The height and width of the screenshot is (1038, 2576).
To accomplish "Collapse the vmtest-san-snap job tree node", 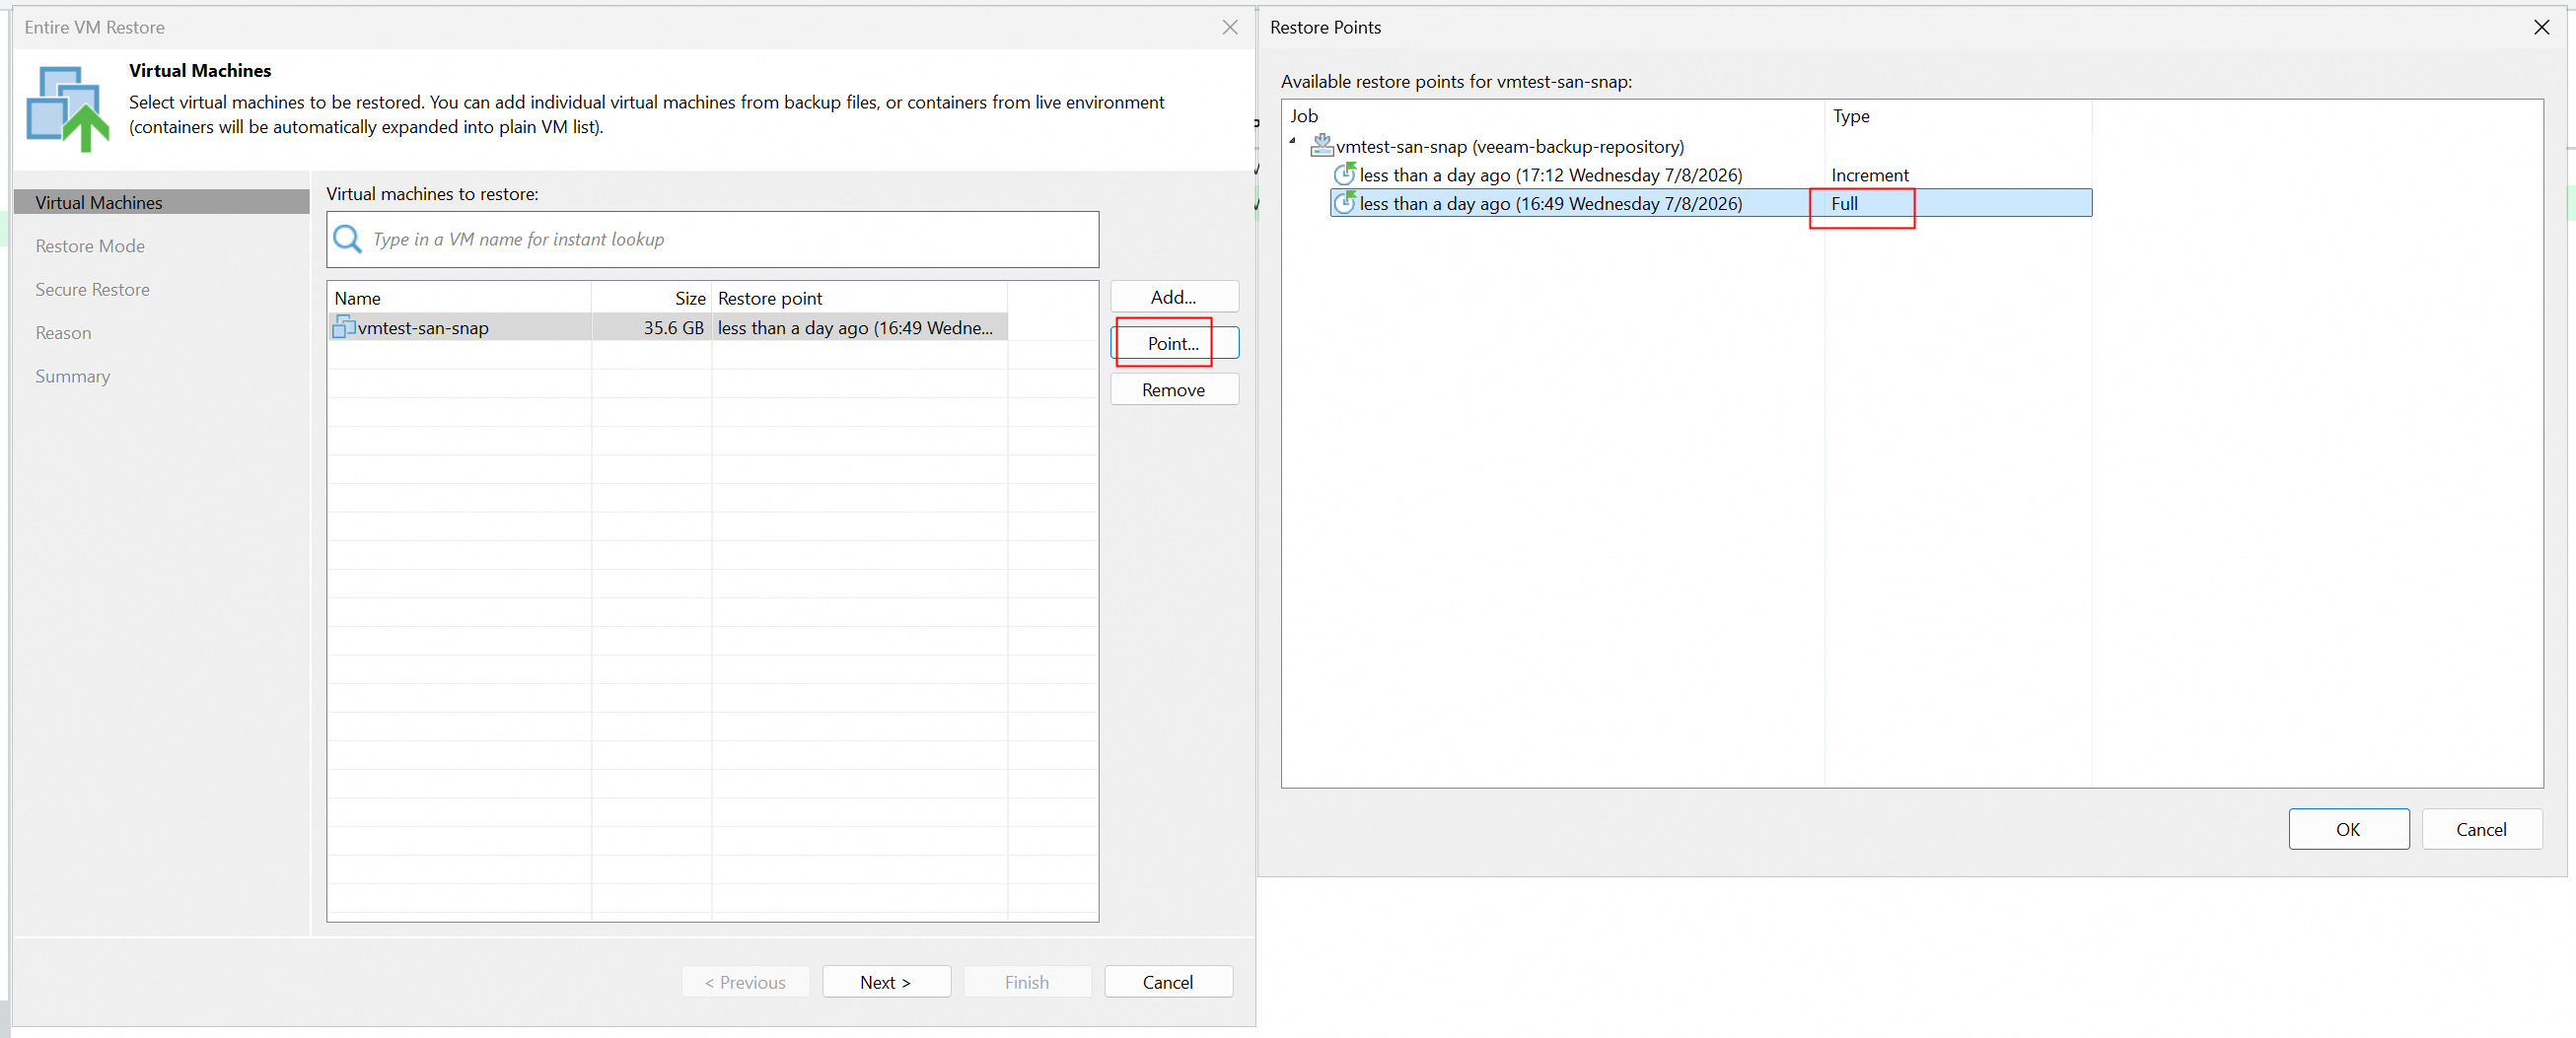I will tap(1293, 141).
